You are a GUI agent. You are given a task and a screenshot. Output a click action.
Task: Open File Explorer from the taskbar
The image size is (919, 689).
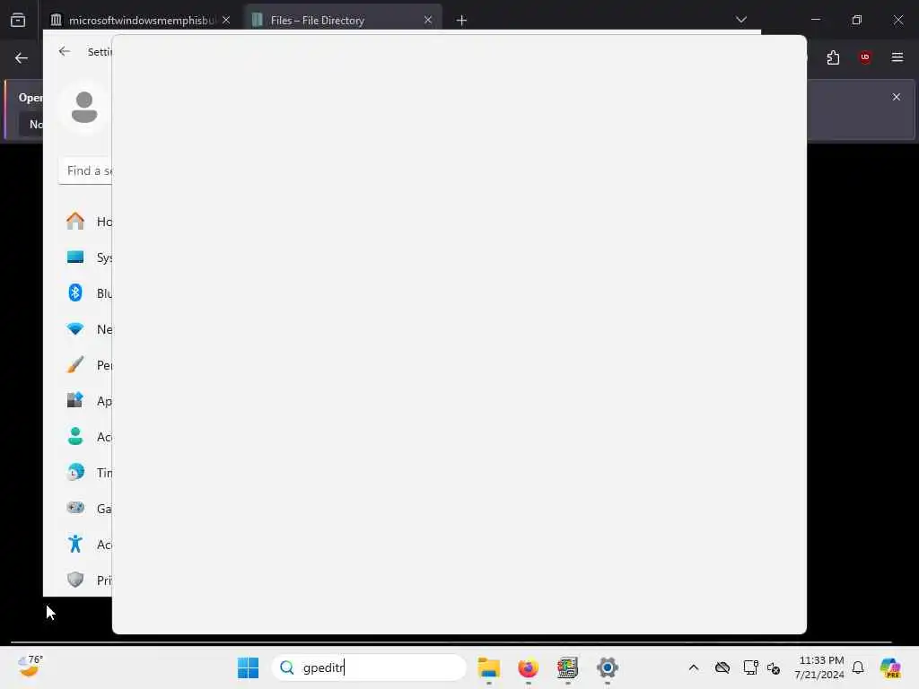(x=489, y=667)
